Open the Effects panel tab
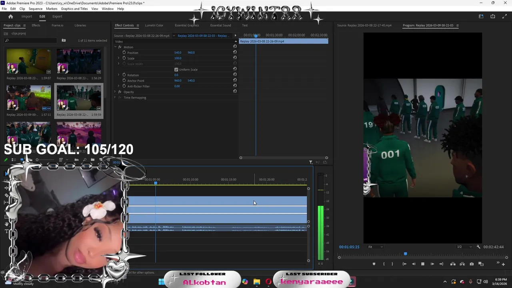 pyautogui.click(x=36, y=25)
